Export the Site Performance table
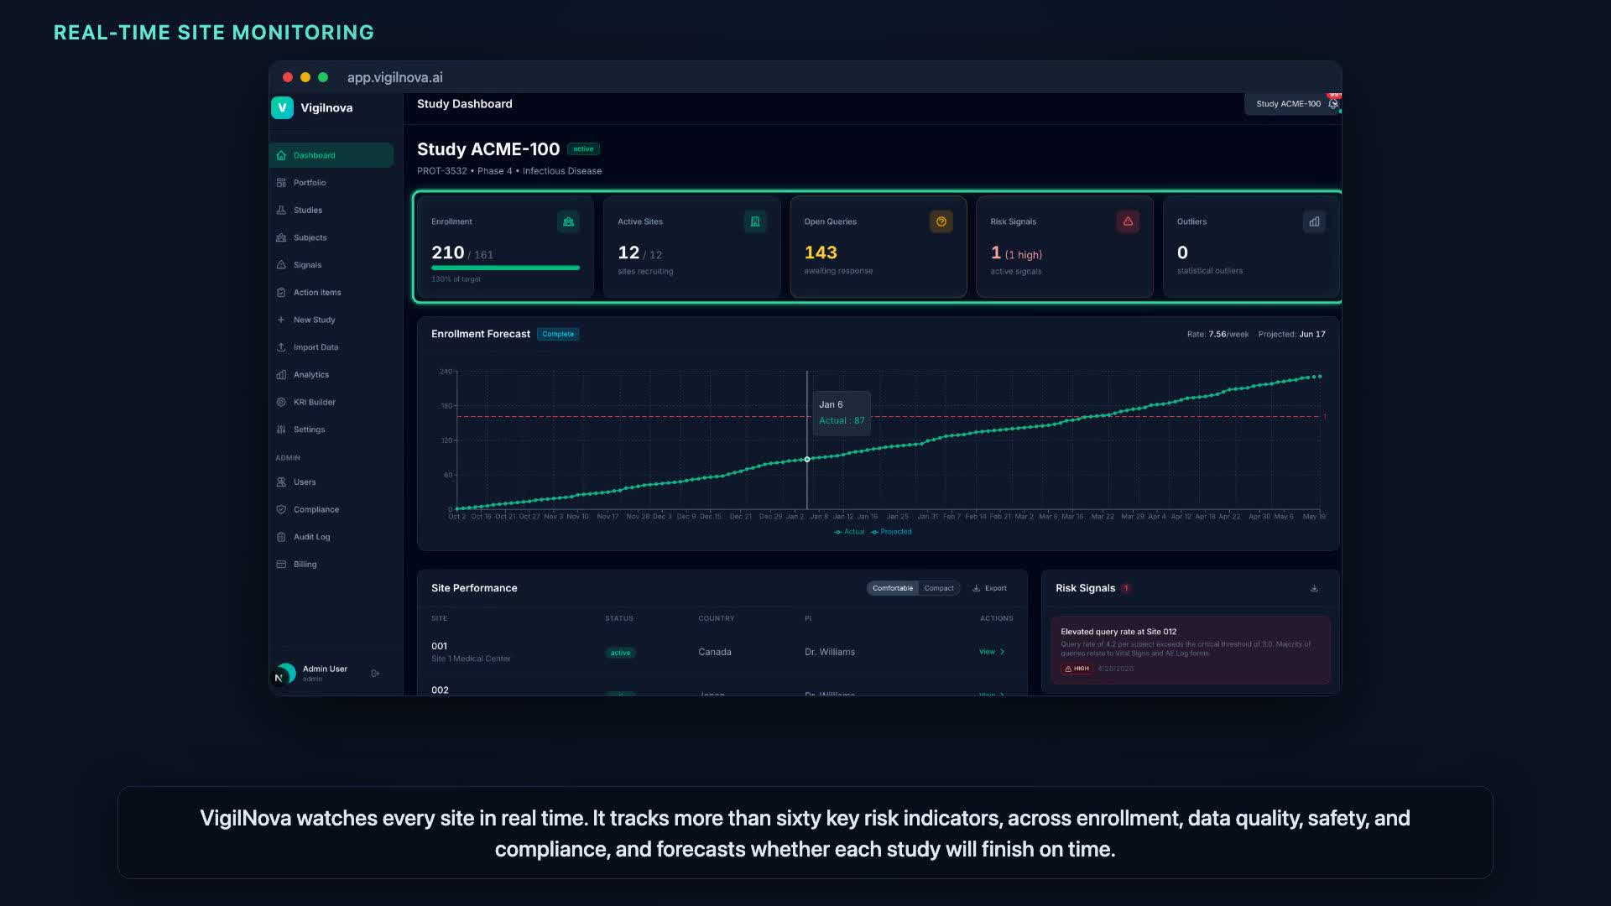1611x906 pixels. point(989,588)
